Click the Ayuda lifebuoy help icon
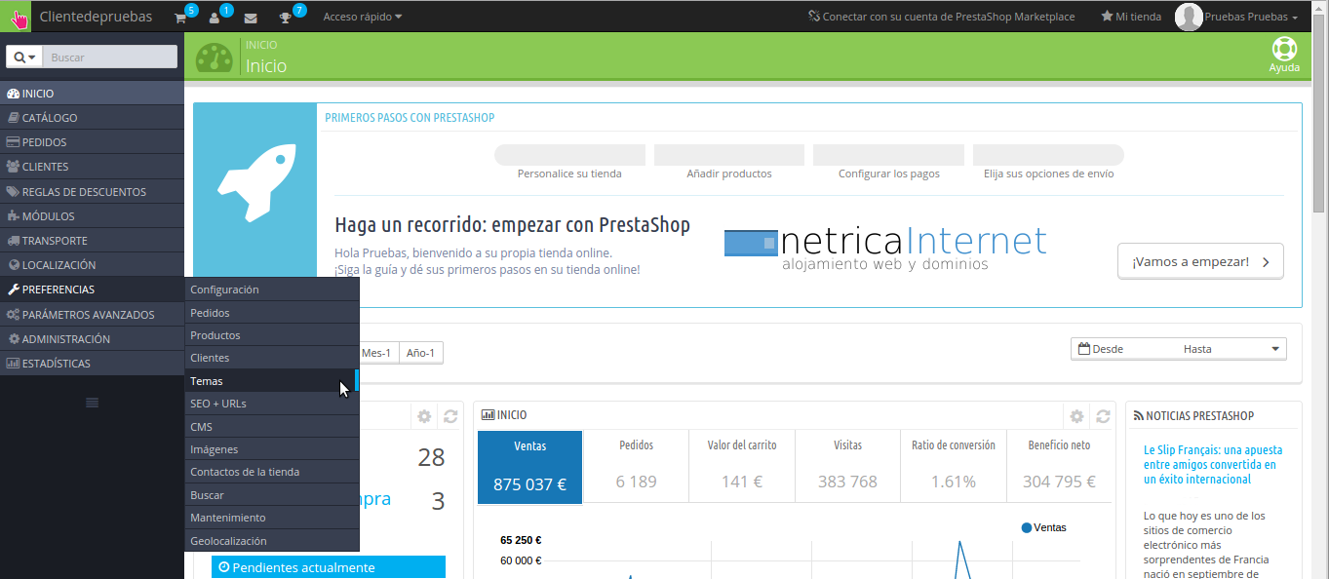The width and height of the screenshot is (1329, 579). point(1284,49)
